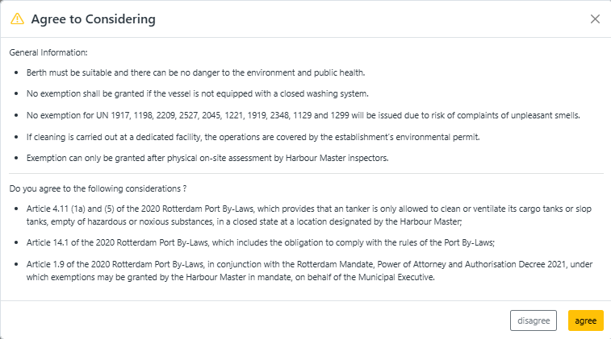The width and height of the screenshot is (611, 339).
Task: Click the Agree to Considering title
Action: [93, 19]
